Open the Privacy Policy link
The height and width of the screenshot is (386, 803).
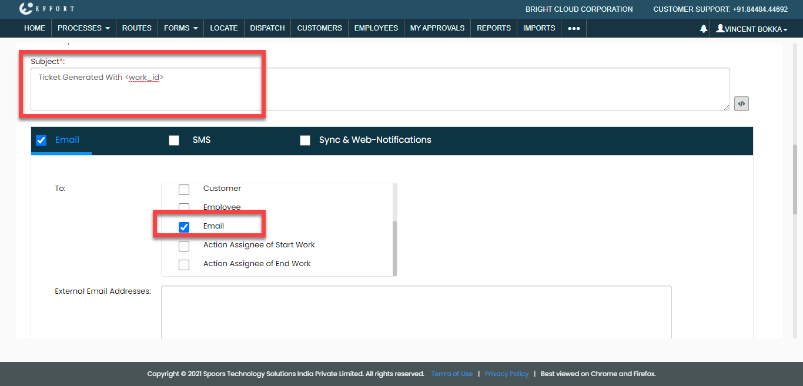(x=506, y=374)
